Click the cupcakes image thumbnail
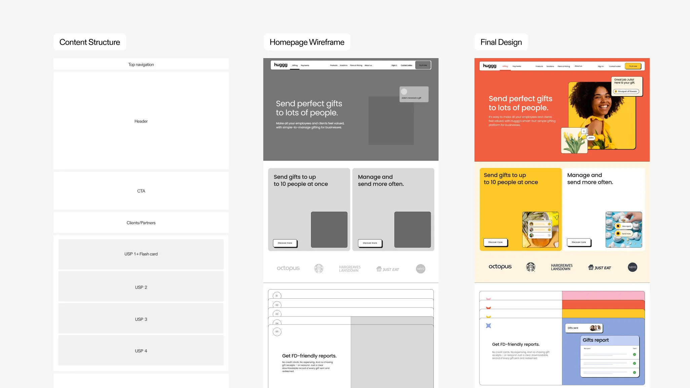Screen dimensions: 690x388 tap(624, 230)
